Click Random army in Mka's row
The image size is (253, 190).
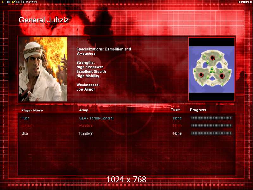pyautogui.click(x=86, y=133)
